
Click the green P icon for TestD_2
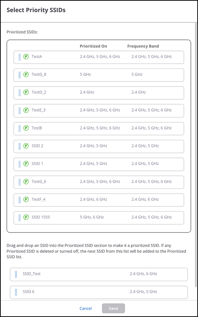point(26,92)
